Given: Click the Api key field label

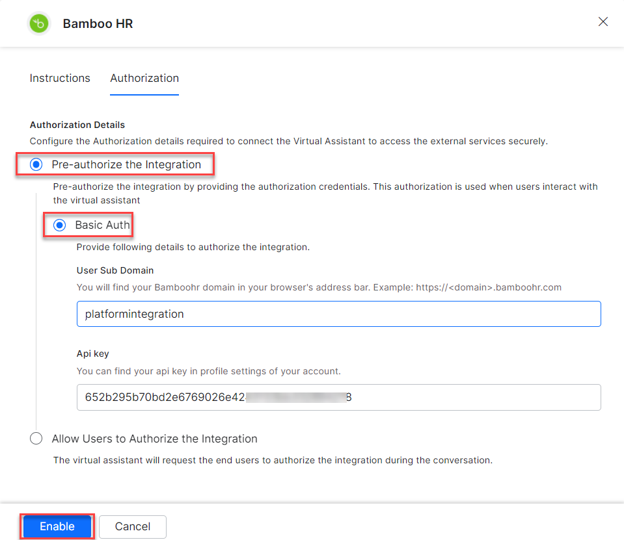Looking at the screenshot, I should [93, 354].
